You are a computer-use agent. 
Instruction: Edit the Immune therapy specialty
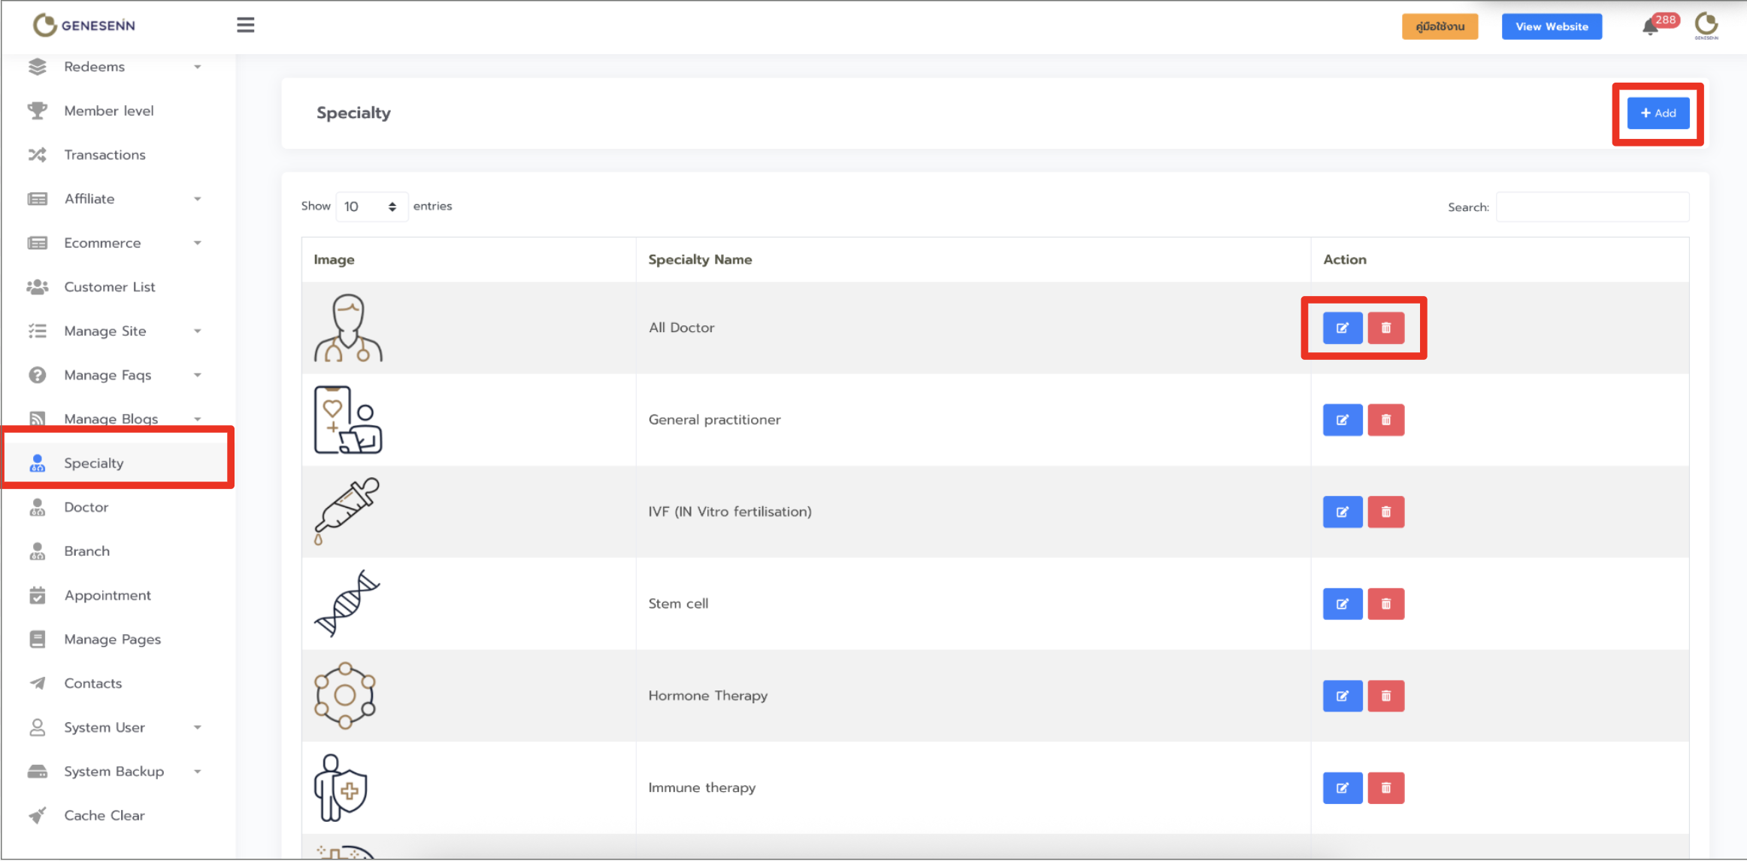(x=1342, y=788)
